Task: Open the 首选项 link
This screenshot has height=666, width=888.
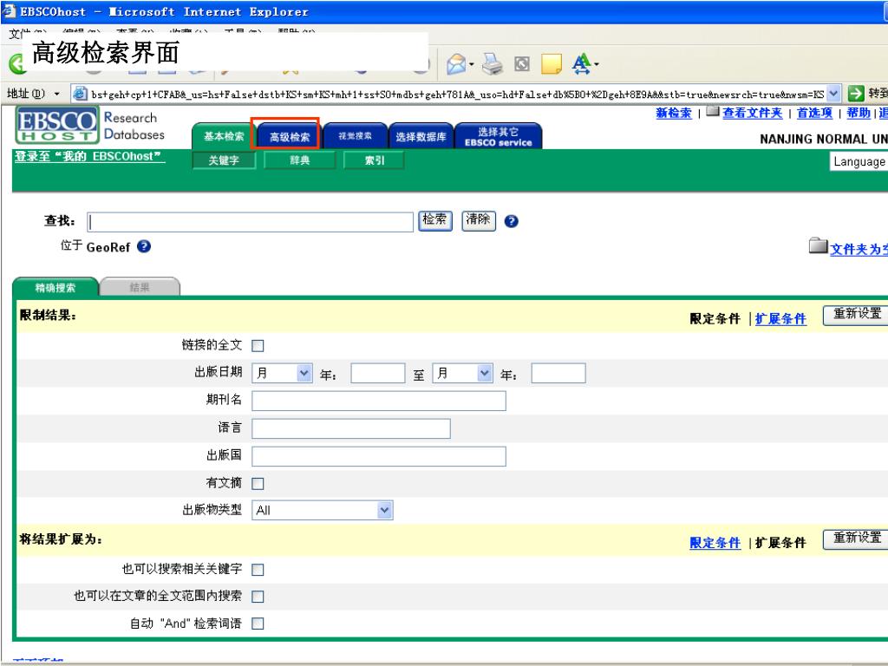Action: click(814, 114)
